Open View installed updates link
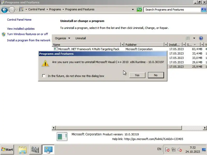The image size is (207, 155). (21, 29)
